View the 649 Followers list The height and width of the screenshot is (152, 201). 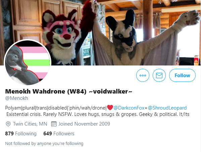59,134
